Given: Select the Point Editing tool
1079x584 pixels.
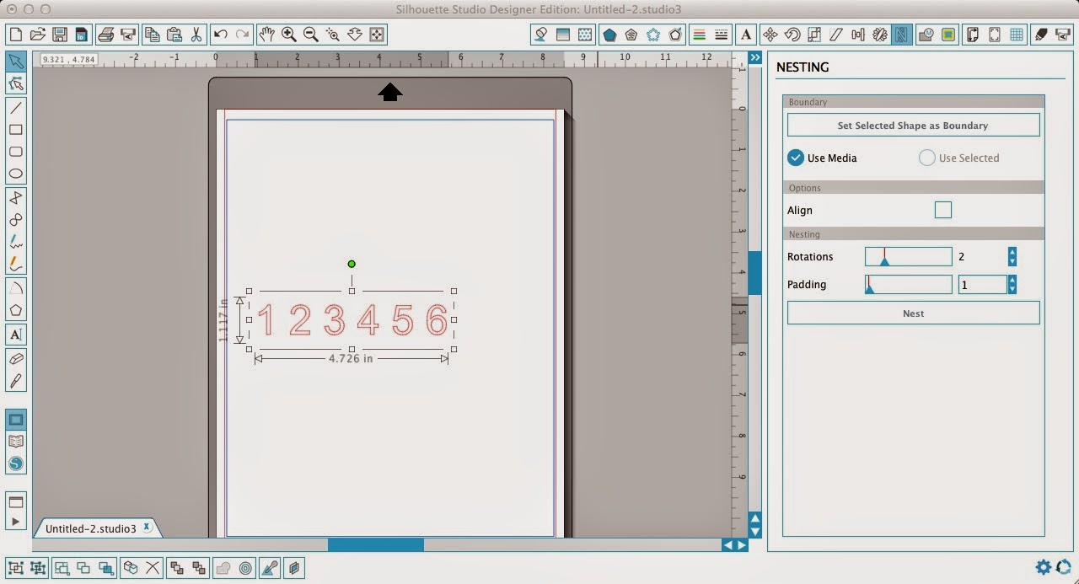Looking at the screenshot, I should point(16,83).
